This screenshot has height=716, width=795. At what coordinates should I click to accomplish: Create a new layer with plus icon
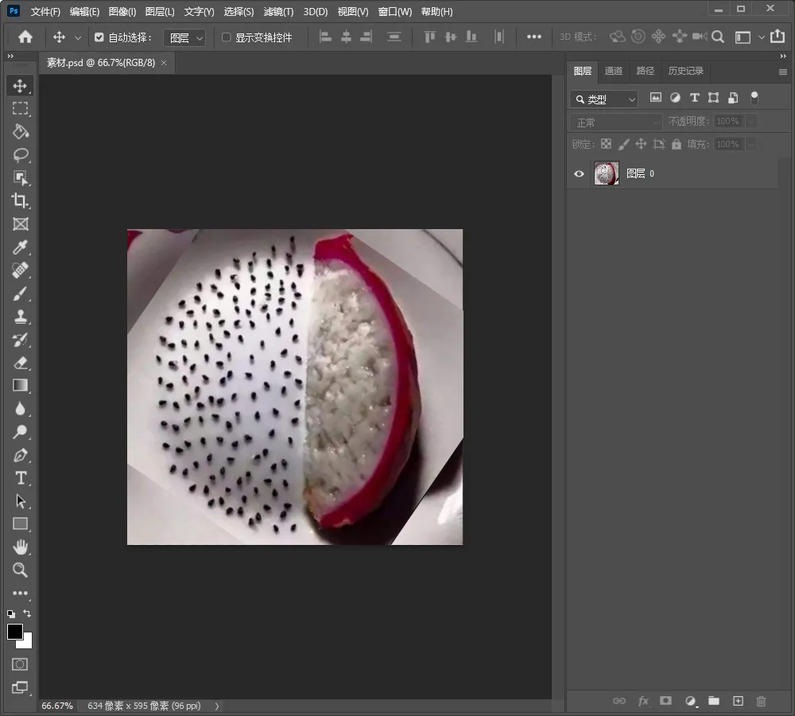(x=738, y=701)
